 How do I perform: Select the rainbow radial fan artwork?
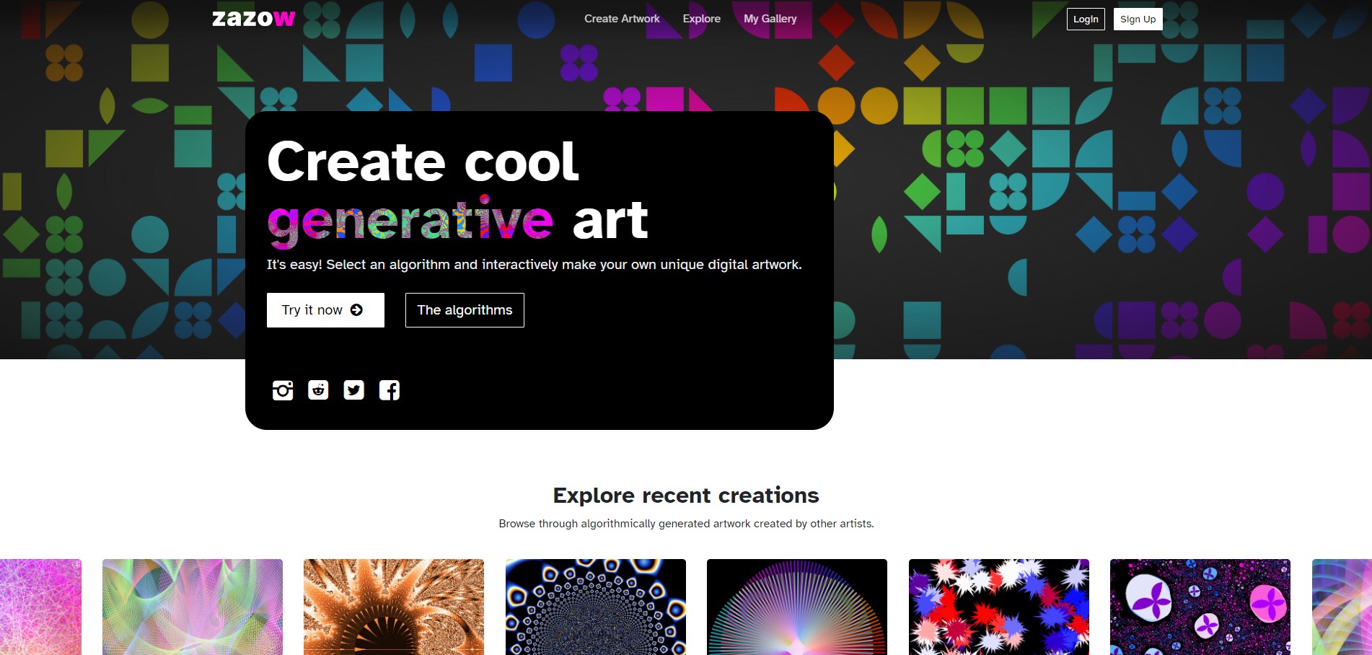[x=797, y=607]
